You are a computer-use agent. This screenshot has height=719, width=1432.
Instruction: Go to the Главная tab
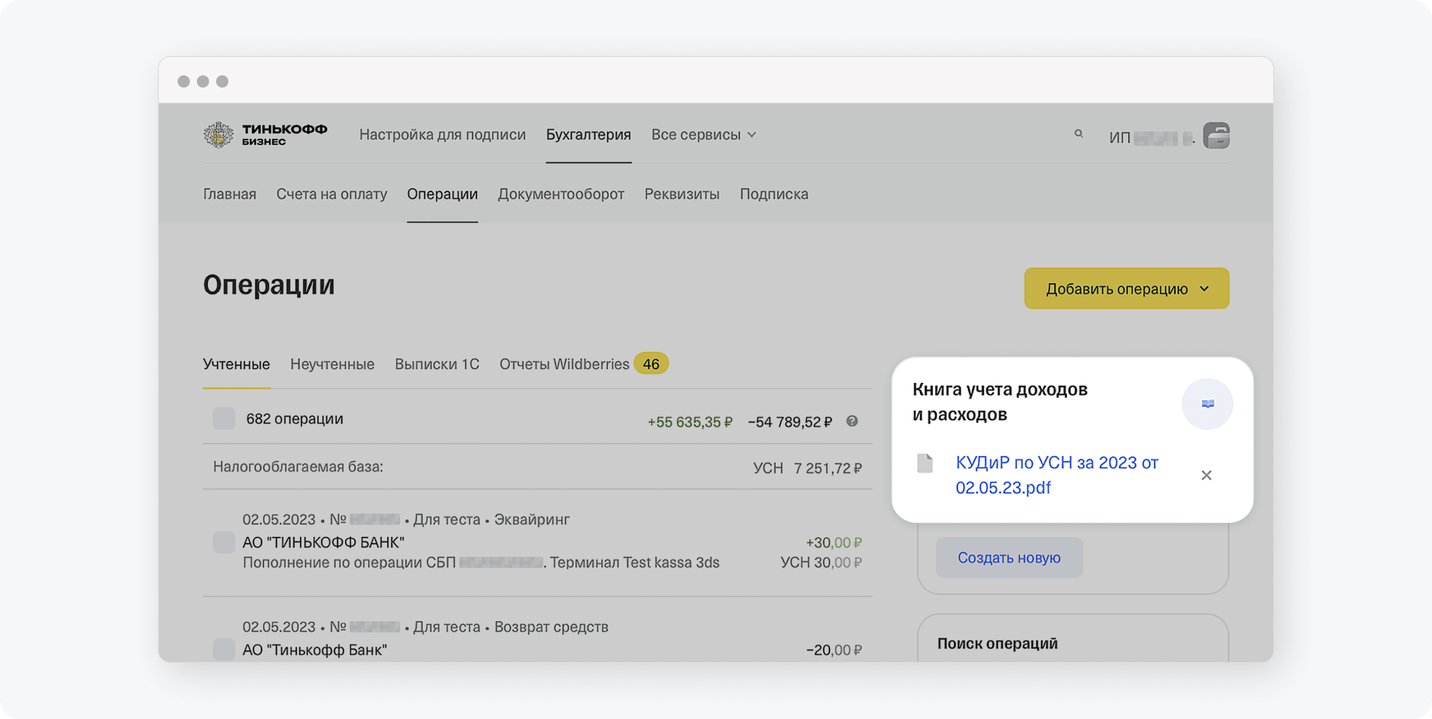pos(229,194)
